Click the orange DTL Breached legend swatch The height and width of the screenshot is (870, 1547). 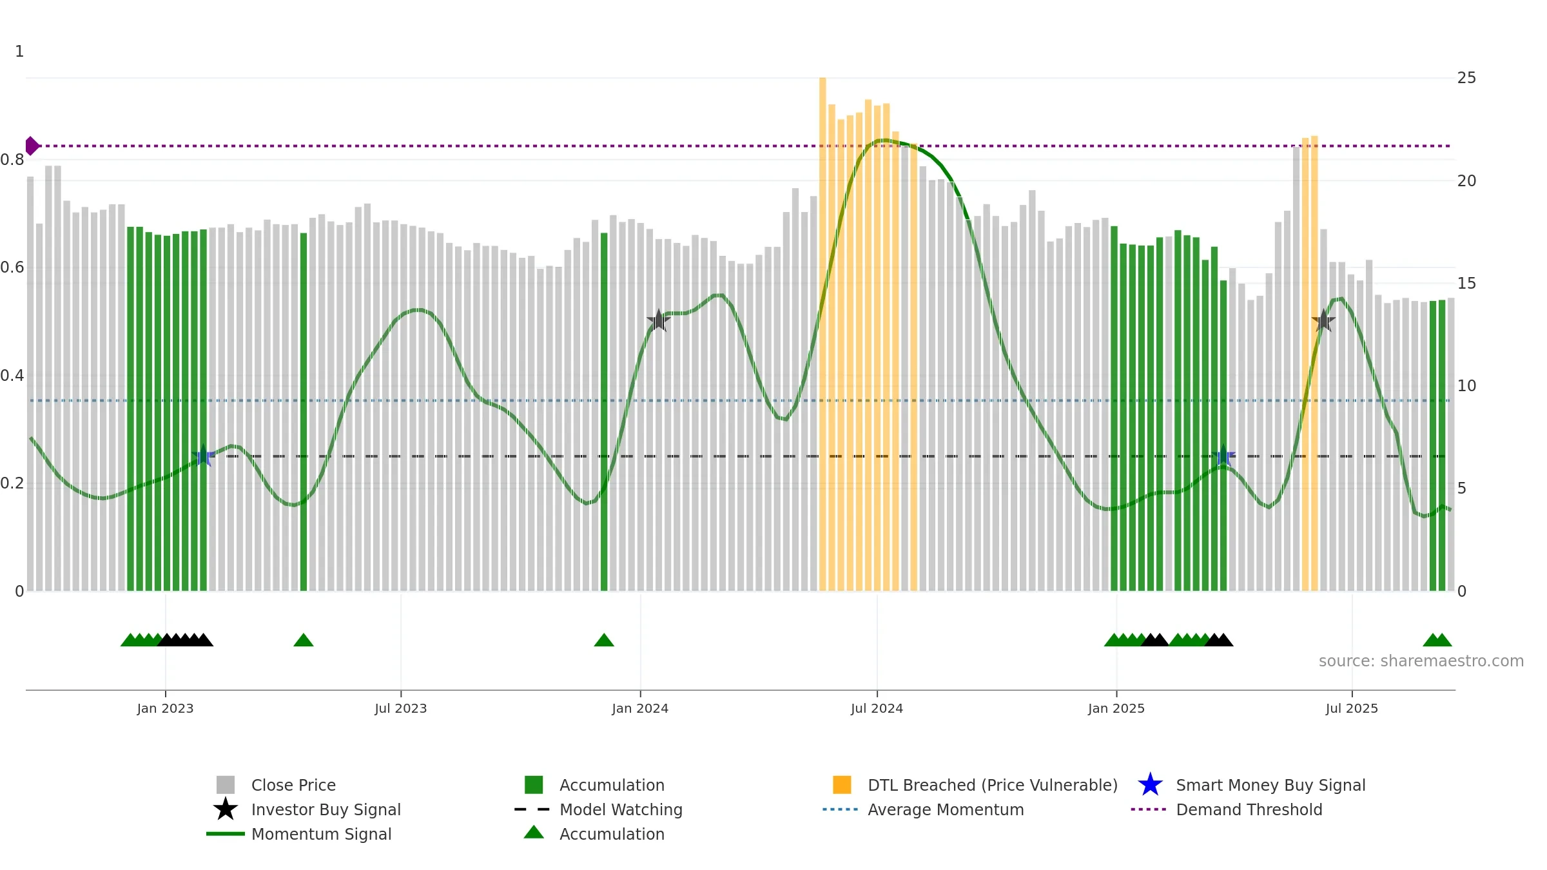(842, 785)
